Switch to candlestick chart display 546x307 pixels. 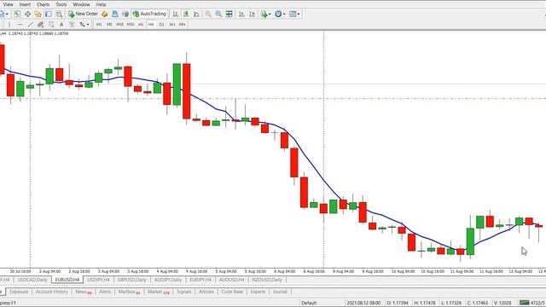tap(186, 14)
